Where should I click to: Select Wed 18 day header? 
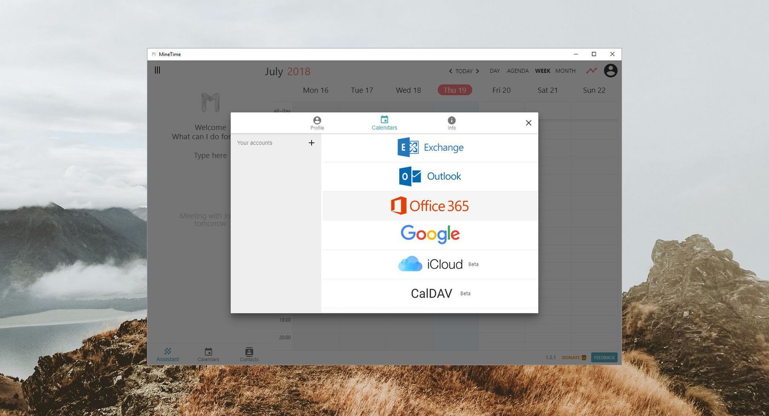pyautogui.click(x=408, y=90)
